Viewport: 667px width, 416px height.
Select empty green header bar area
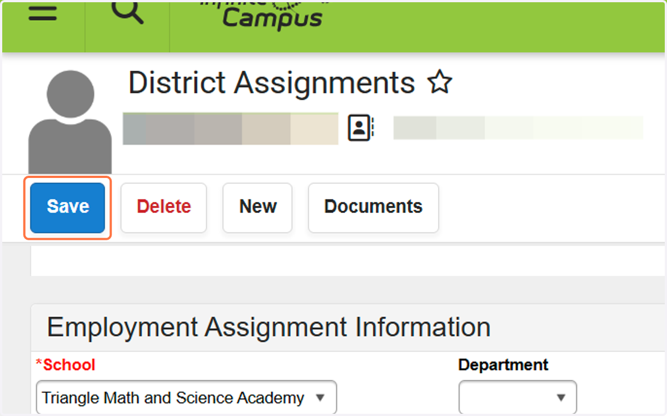(x=495, y=25)
